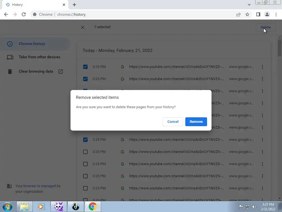Check the first unchecked history entry checkbox
Viewport: 282px width, 212px height.
[x=85, y=152]
